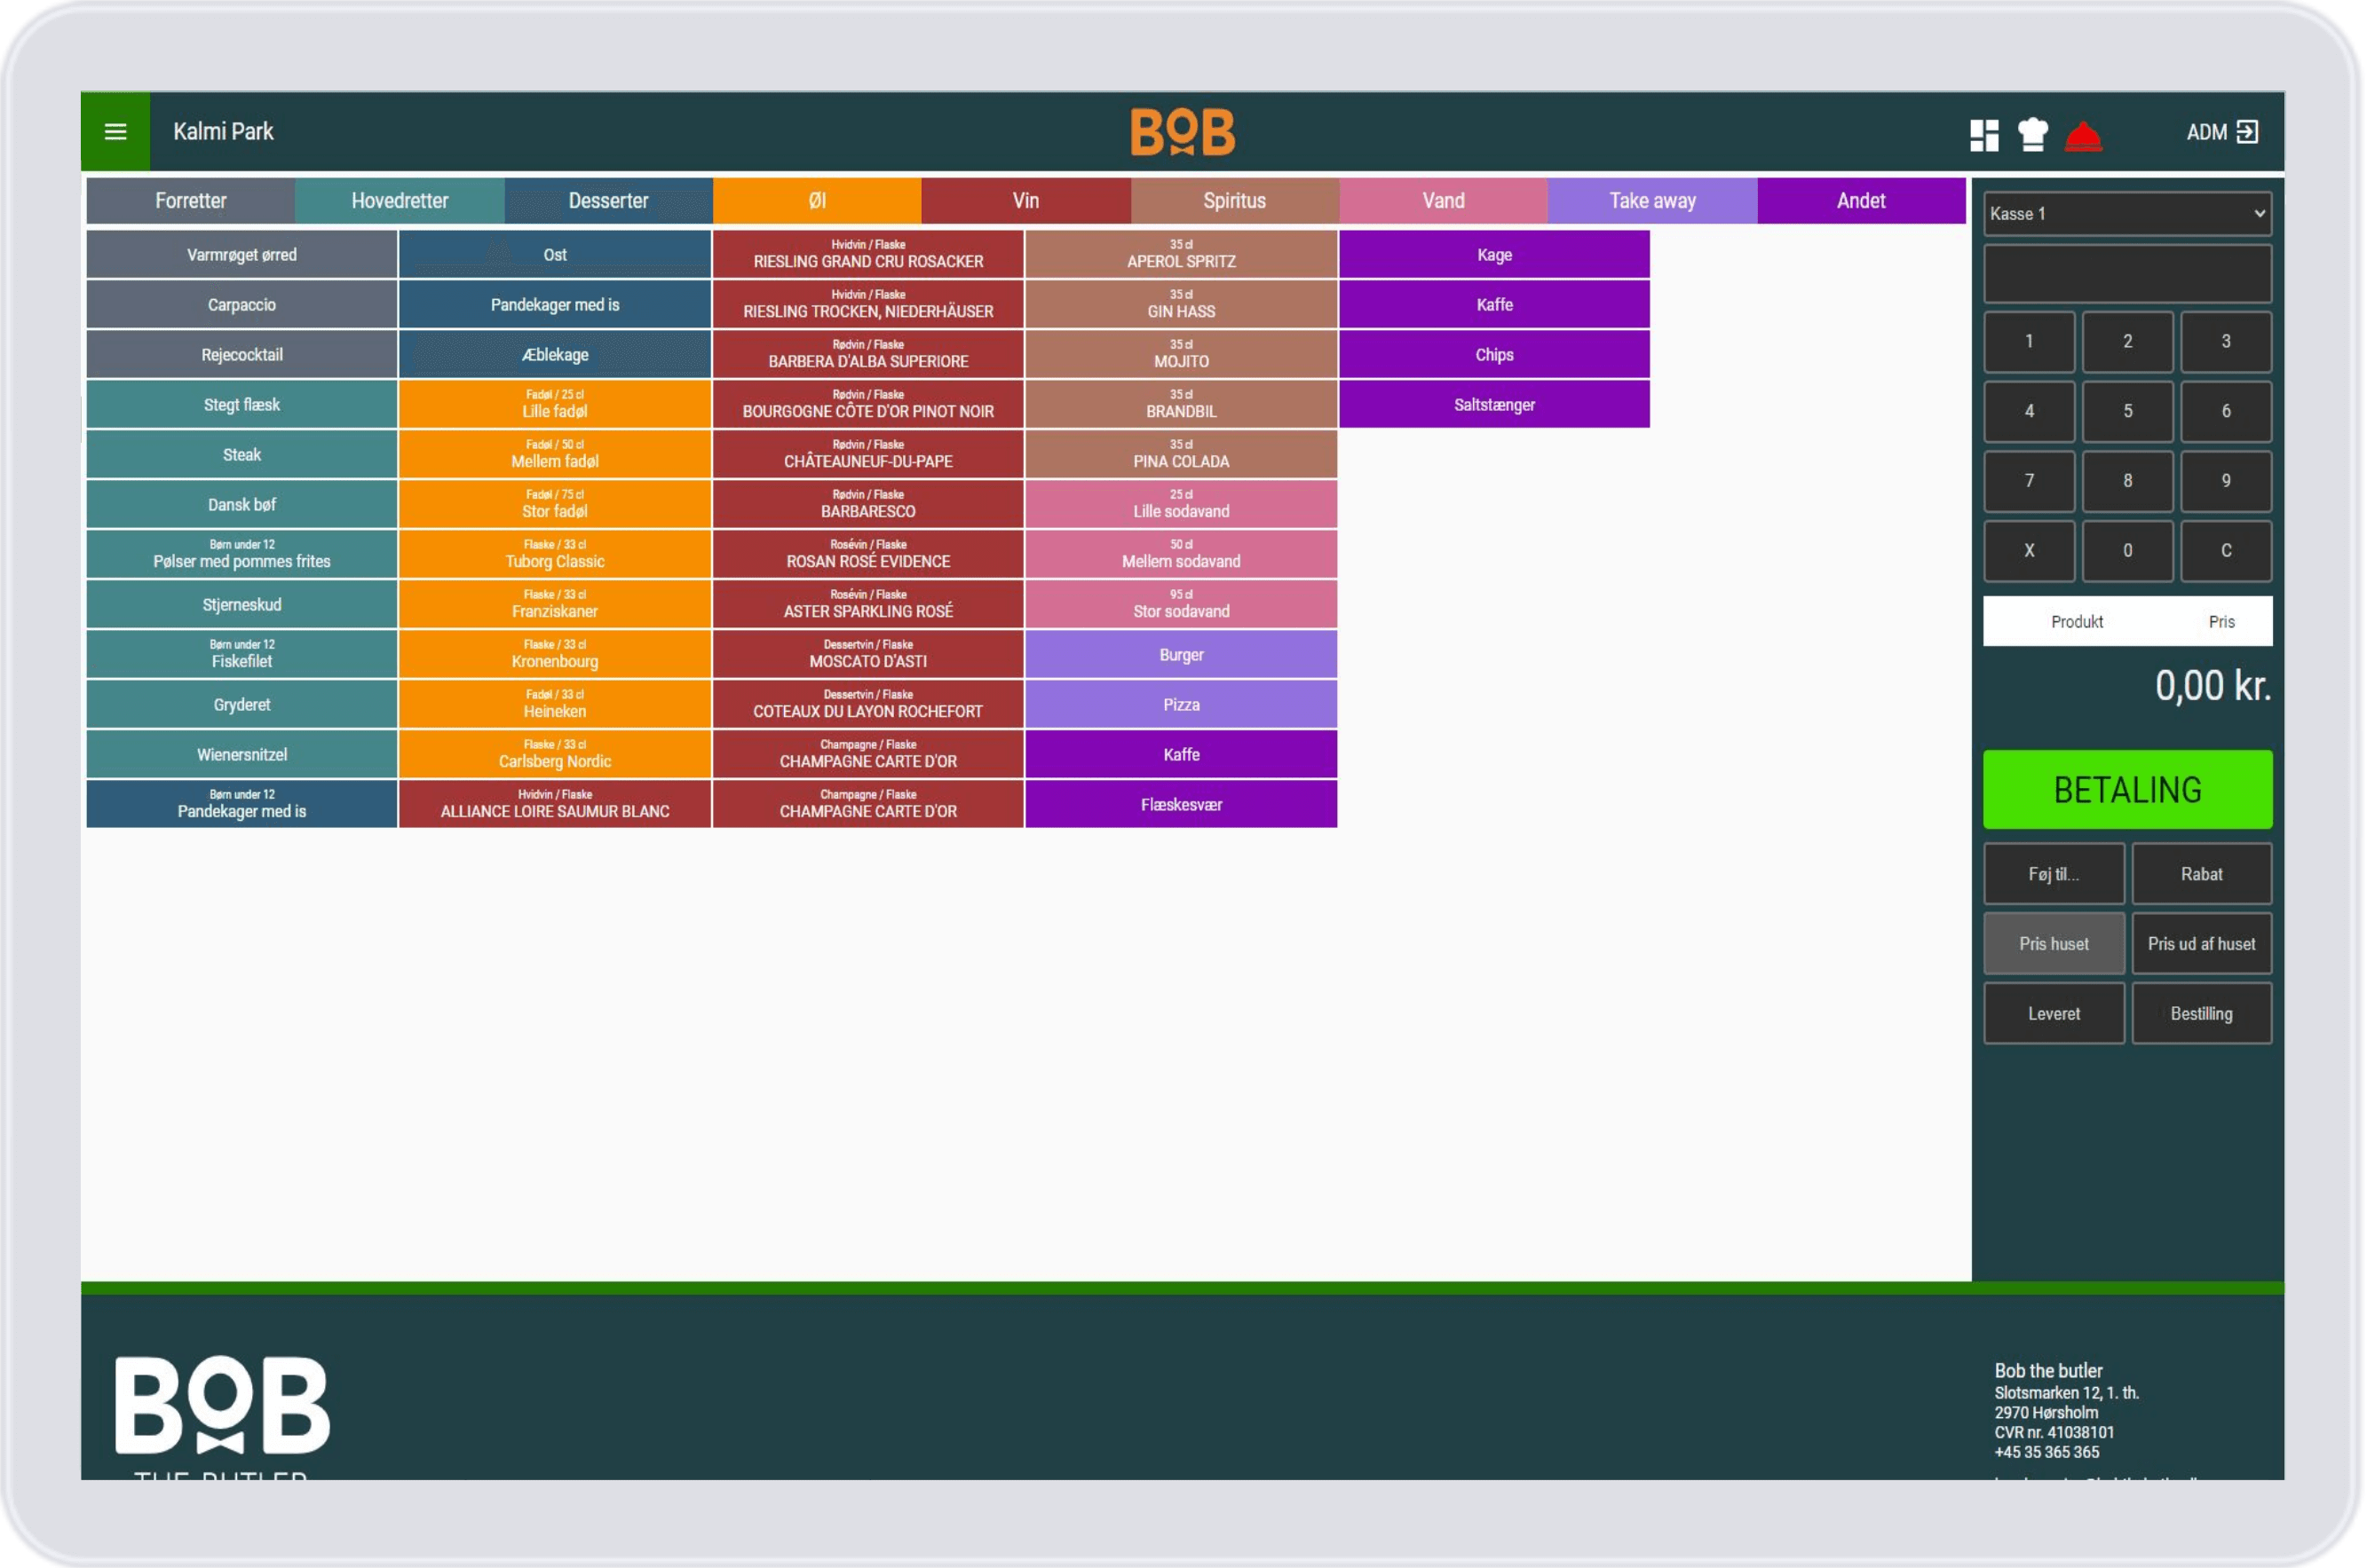Image resolution: width=2367 pixels, height=1568 pixels.
Task: Select the Vin category tab
Action: [1025, 201]
